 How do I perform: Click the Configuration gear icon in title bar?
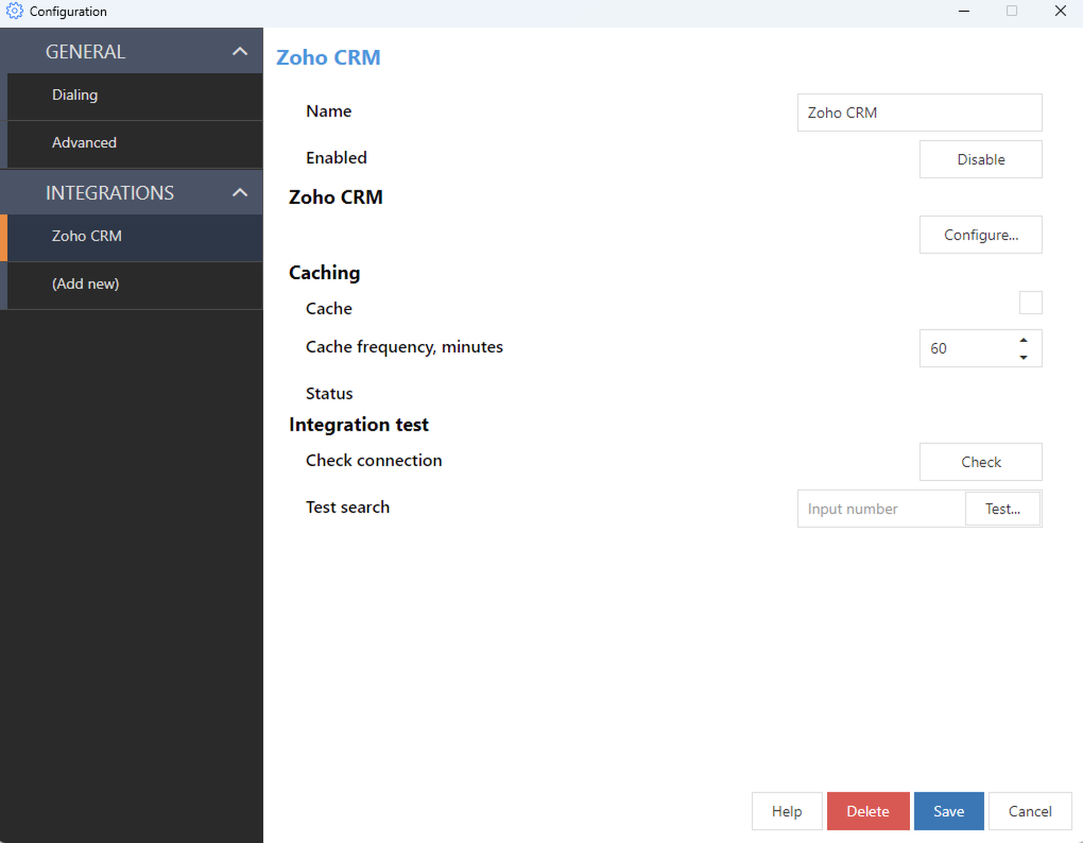click(x=14, y=11)
